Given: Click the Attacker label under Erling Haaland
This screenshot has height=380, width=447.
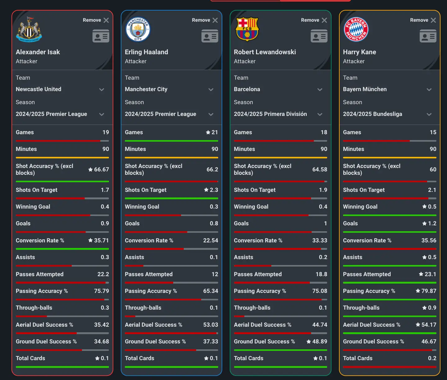Looking at the screenshot, I should [135, 61].
